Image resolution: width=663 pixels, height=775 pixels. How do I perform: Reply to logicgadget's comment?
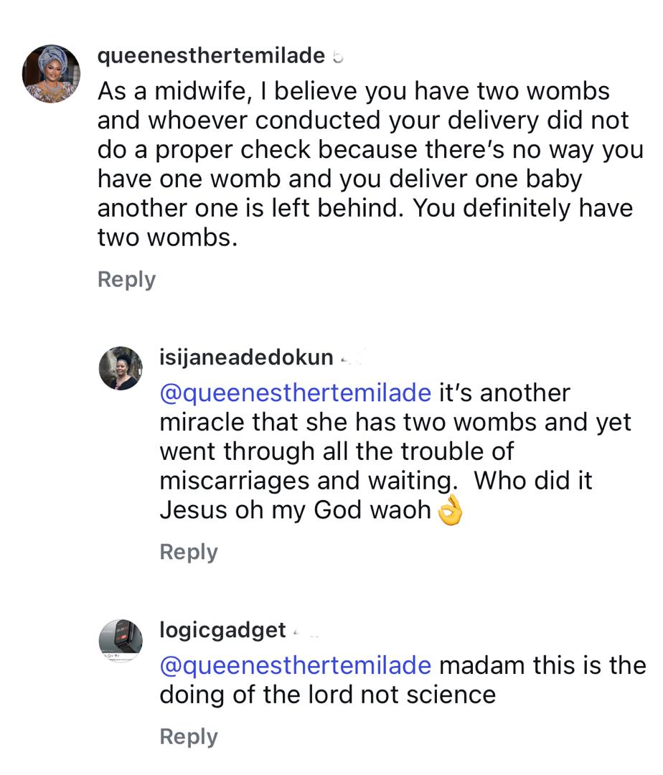pos(189,737)
